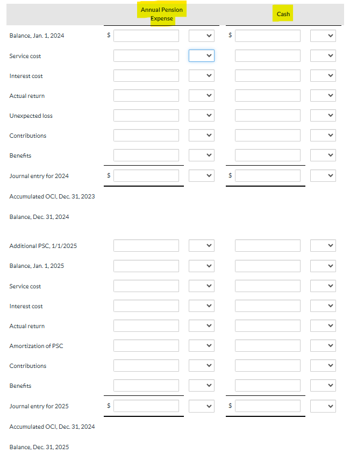Image resolution: width=350 pixels, height=454 pixels.
Task: Open Cash dropdown for 2025 Actual return
Action: [323, 326]
